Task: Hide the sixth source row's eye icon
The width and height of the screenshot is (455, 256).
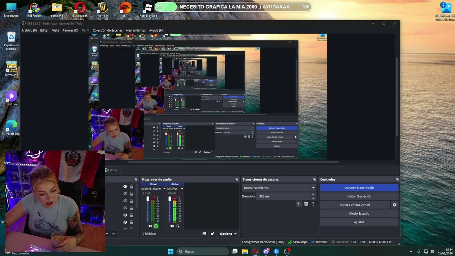Action: (125, 222)
